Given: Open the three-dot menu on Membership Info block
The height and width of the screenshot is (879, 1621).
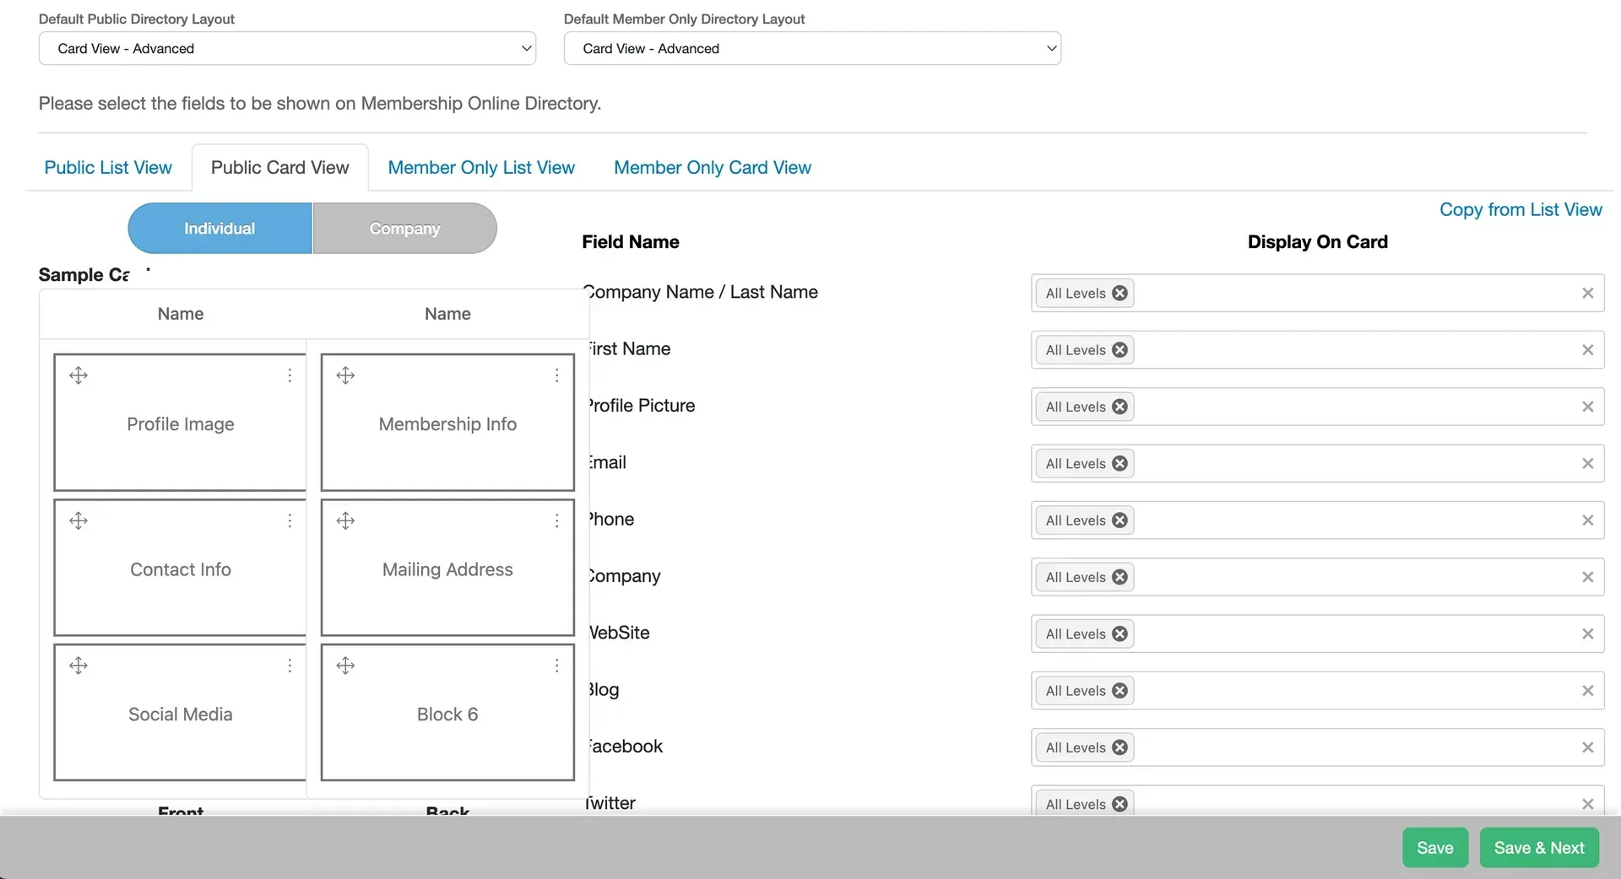Looking at the screenshot, I should point(556,375).
